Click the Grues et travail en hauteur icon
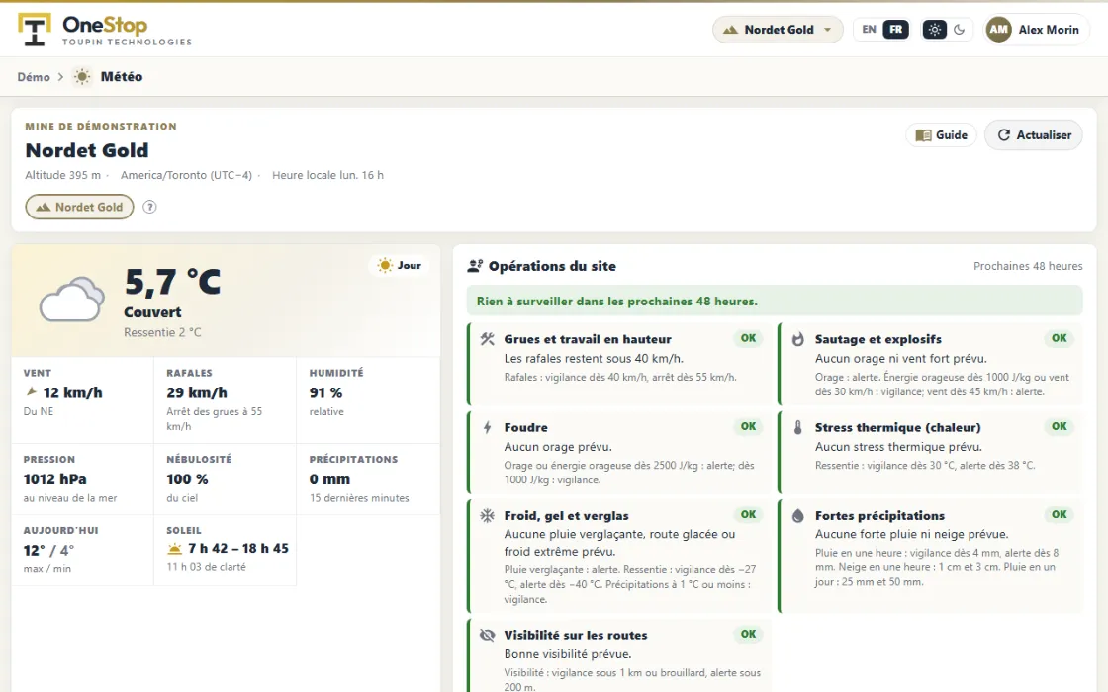Image resolution: width=1108 pixels, height=692 pixels. point(488,339)
